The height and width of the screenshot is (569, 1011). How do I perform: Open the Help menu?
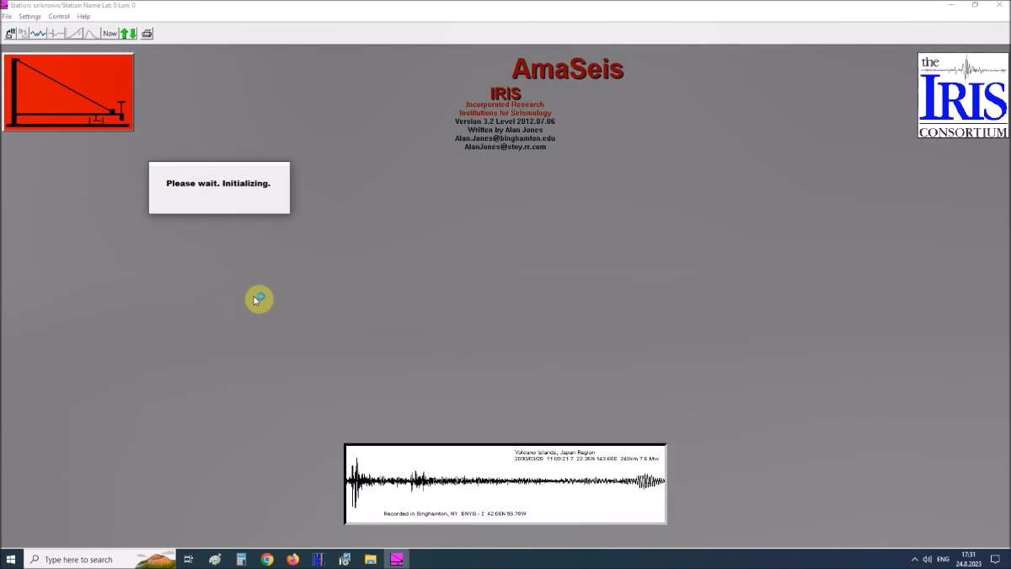[83, 16]
